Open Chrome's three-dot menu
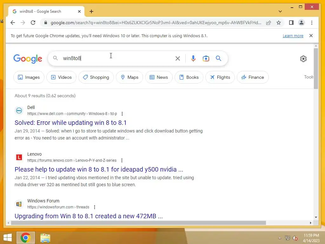The width and height of the screenshot is (325, 244). click(x=312, y=23)
